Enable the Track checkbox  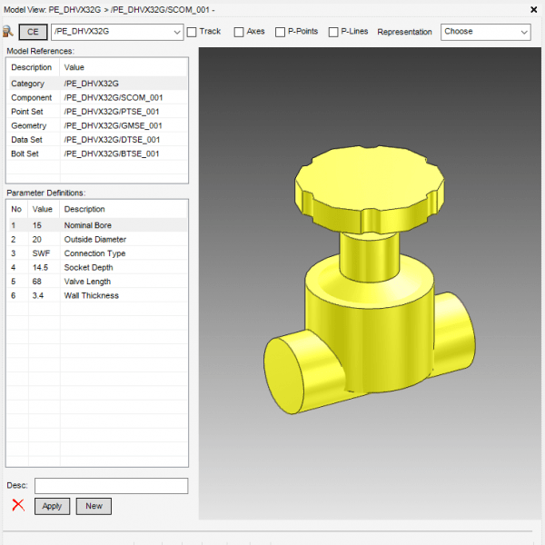[x=192, y=32]
